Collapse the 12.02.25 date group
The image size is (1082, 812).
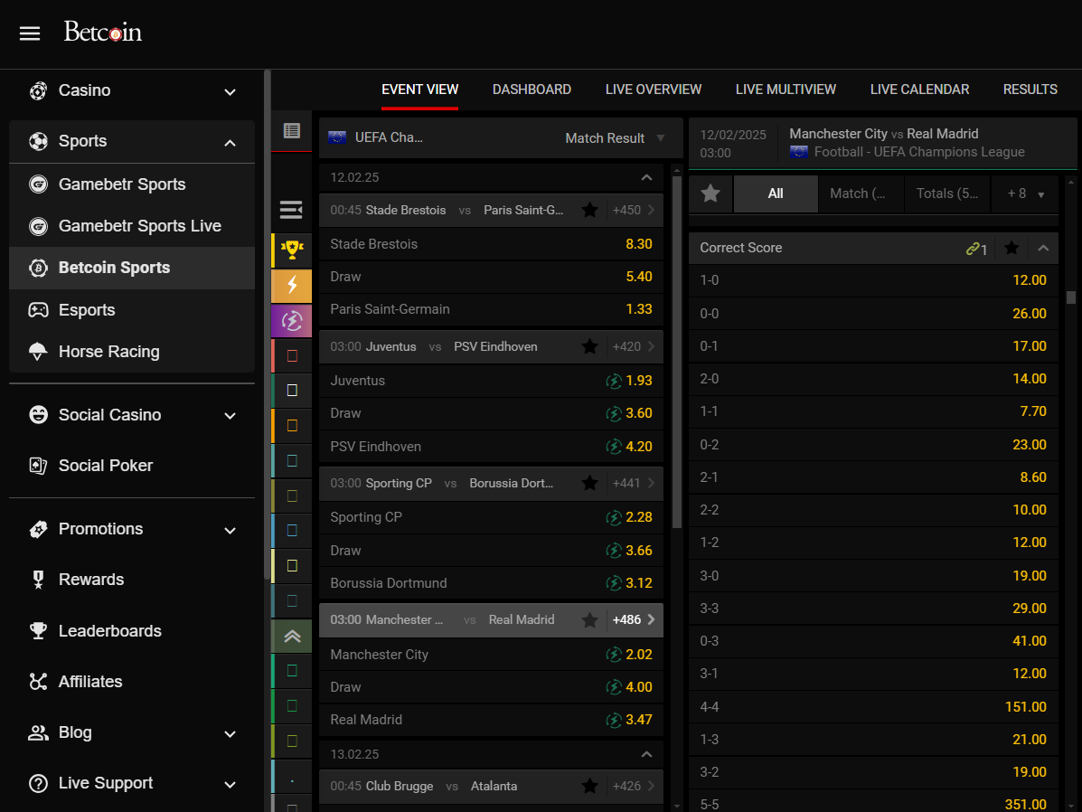coord(645,177)
